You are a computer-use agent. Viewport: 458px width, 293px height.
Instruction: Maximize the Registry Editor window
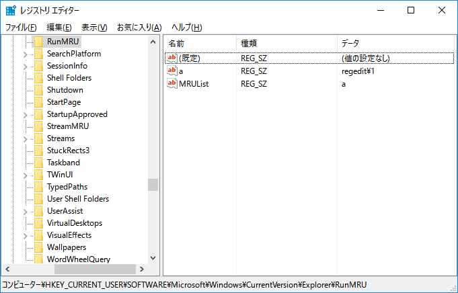point(411,11)
